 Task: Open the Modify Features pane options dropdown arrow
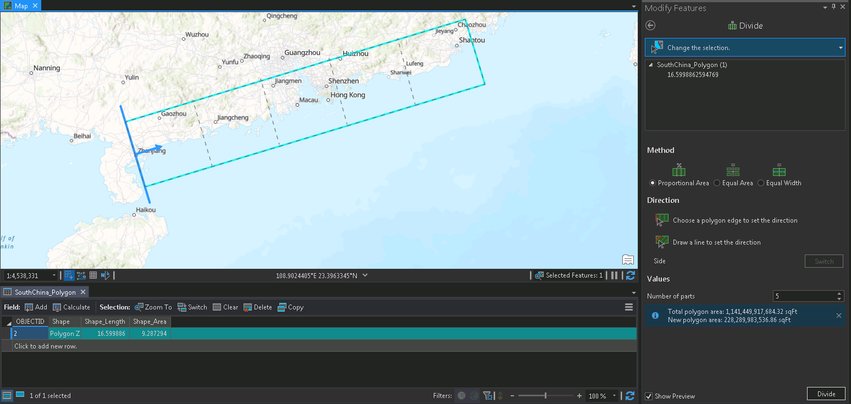coord(825,7)
